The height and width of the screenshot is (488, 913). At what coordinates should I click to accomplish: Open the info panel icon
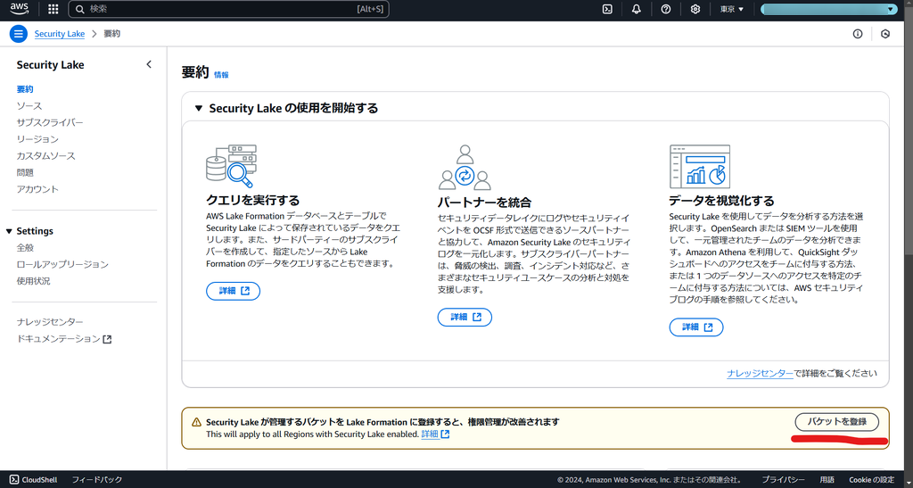857,34
